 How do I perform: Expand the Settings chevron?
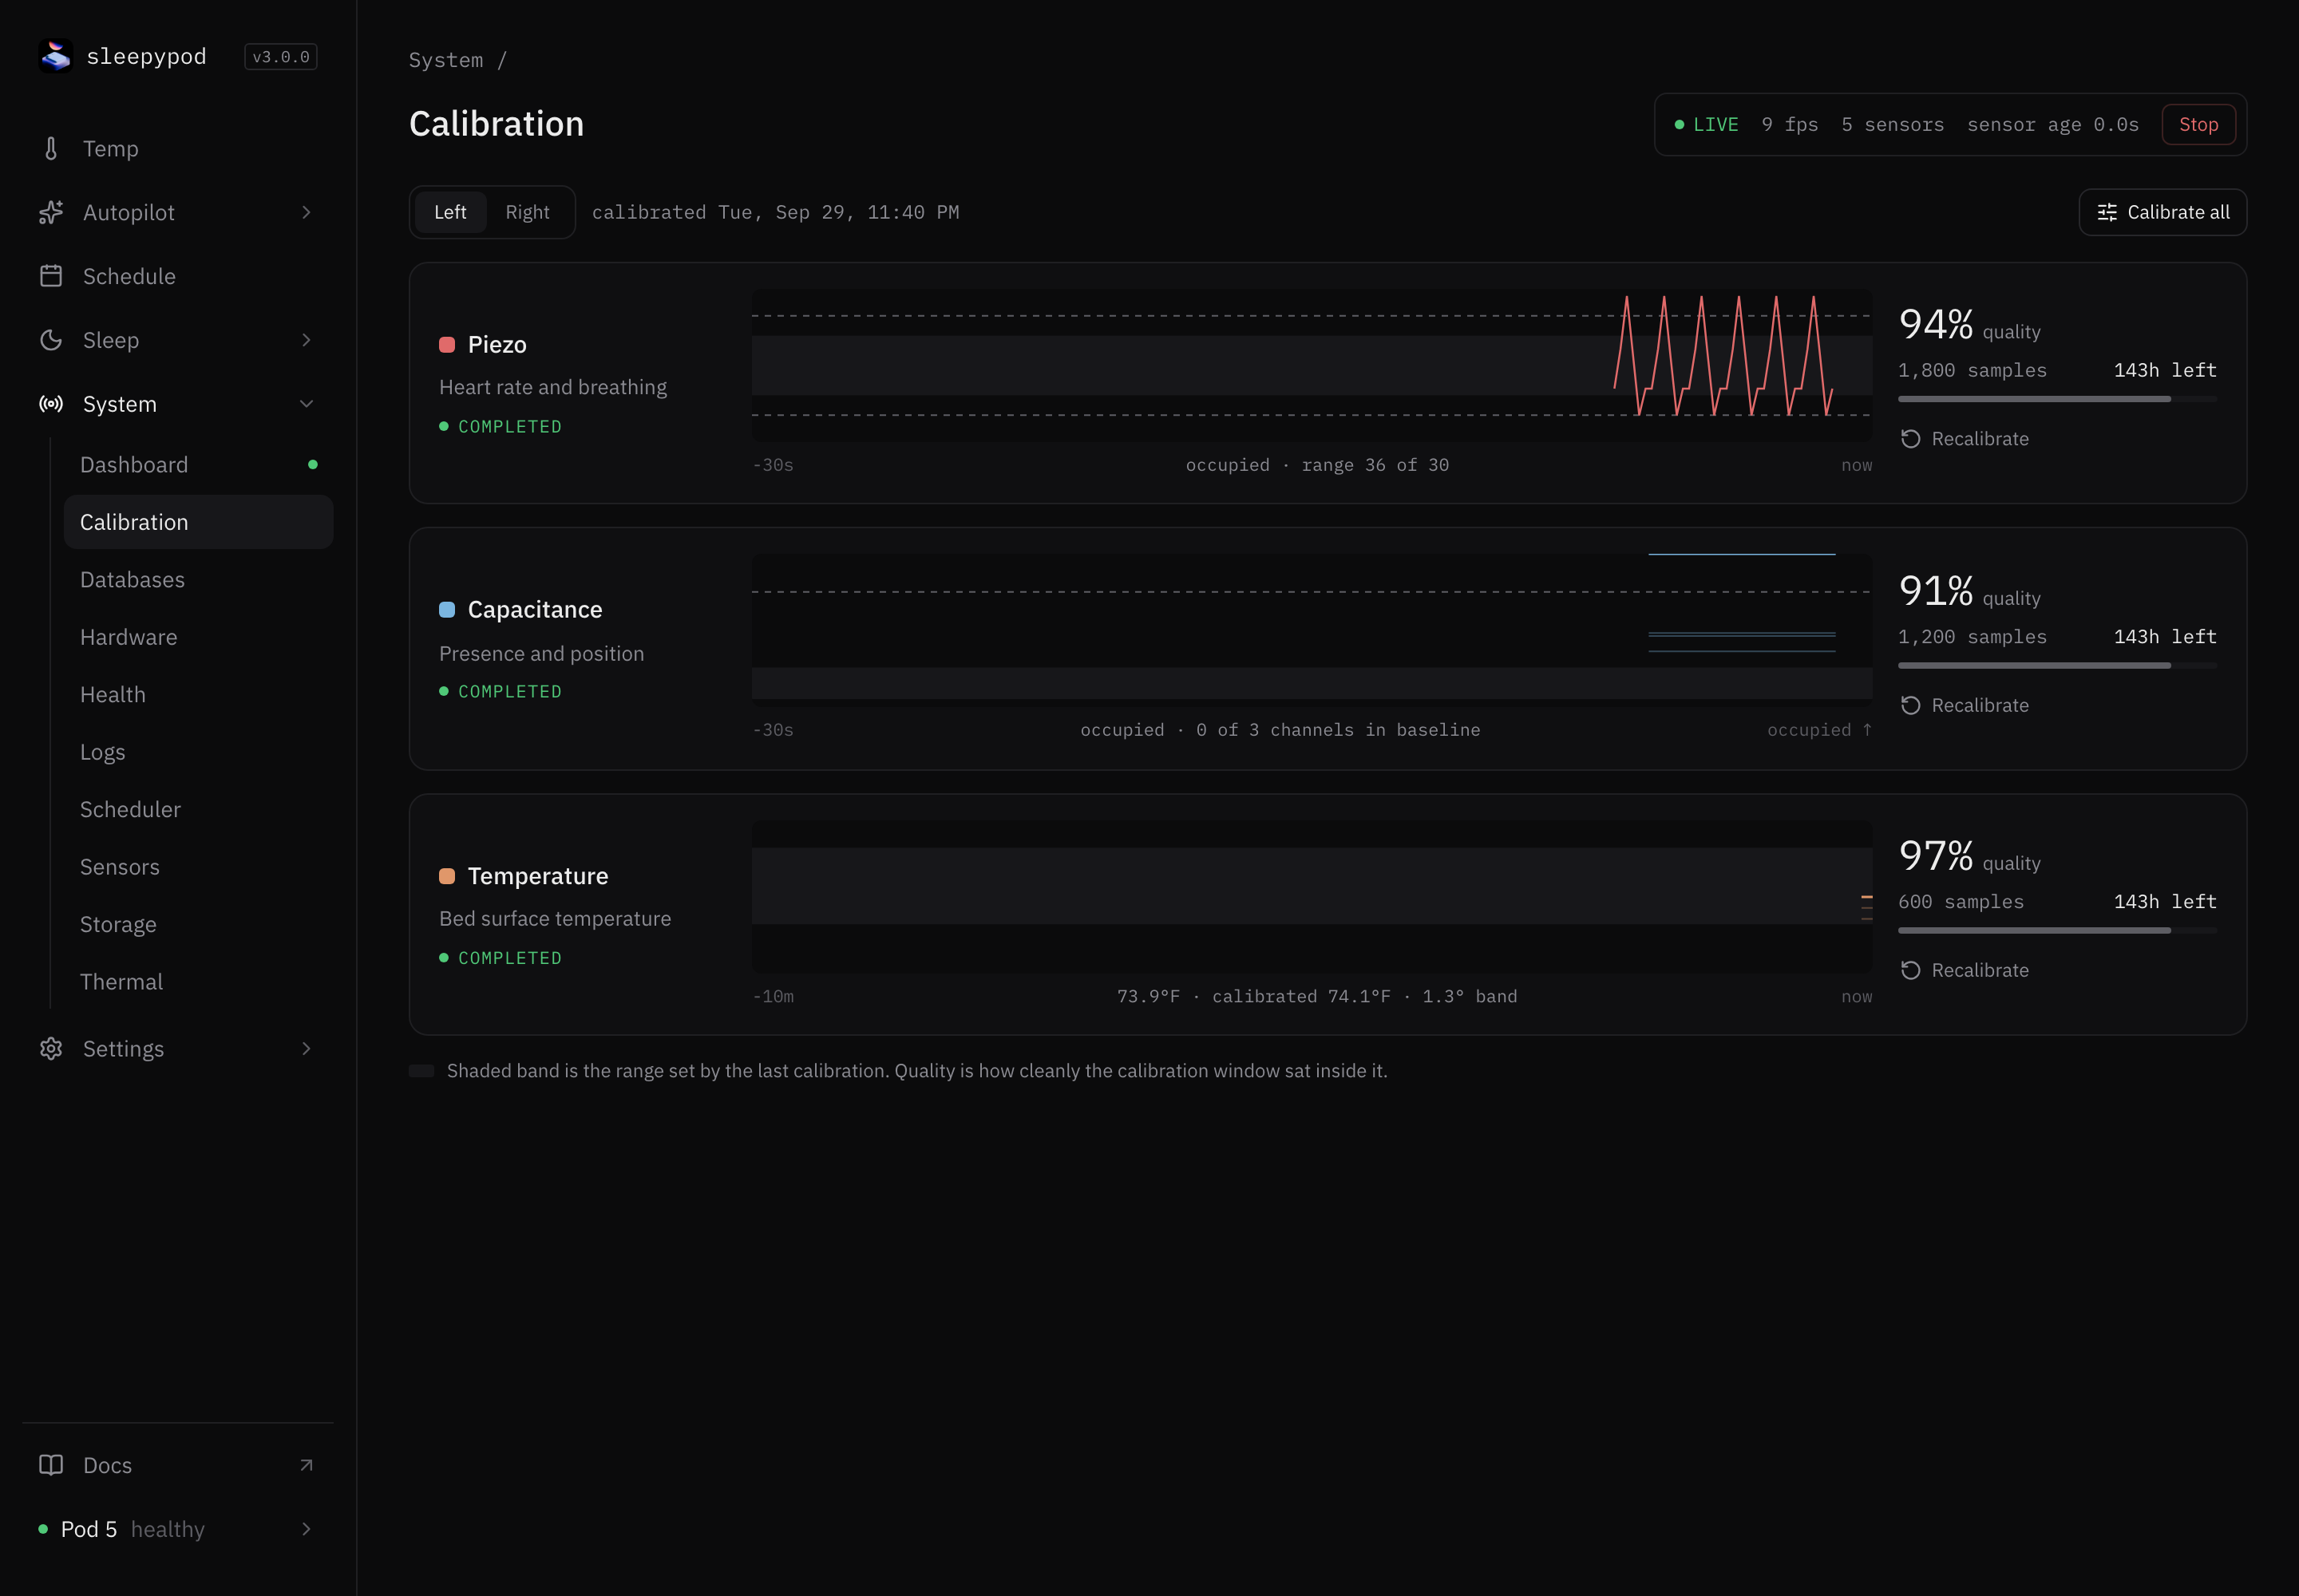coord(306,1048)
